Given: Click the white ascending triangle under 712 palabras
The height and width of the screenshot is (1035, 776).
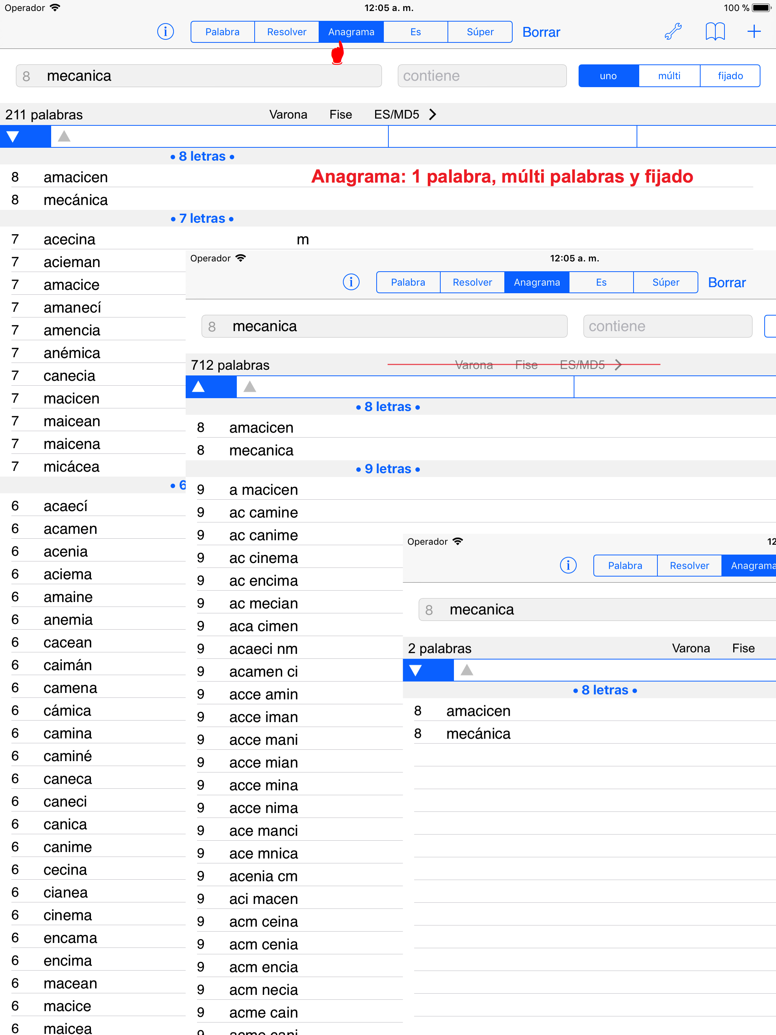Looking at the screenshot, I should click(199, 387).
